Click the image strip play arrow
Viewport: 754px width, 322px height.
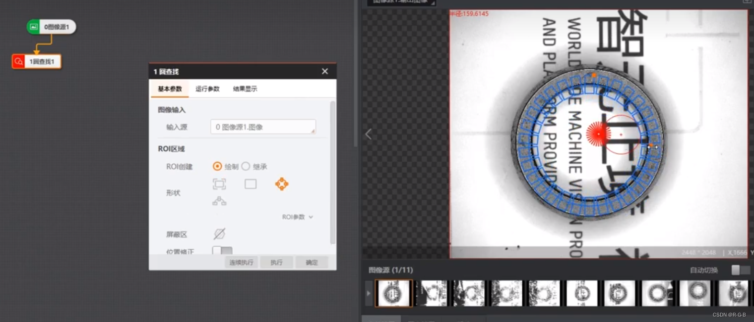(x=368, y=293)
